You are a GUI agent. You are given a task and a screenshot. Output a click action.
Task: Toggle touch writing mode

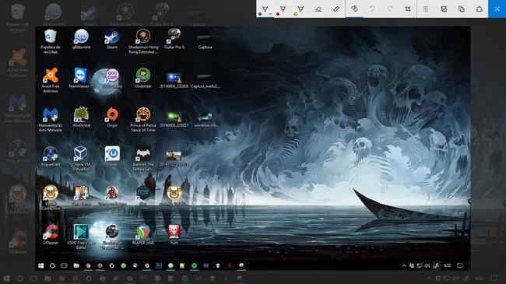tap(354, 9)
